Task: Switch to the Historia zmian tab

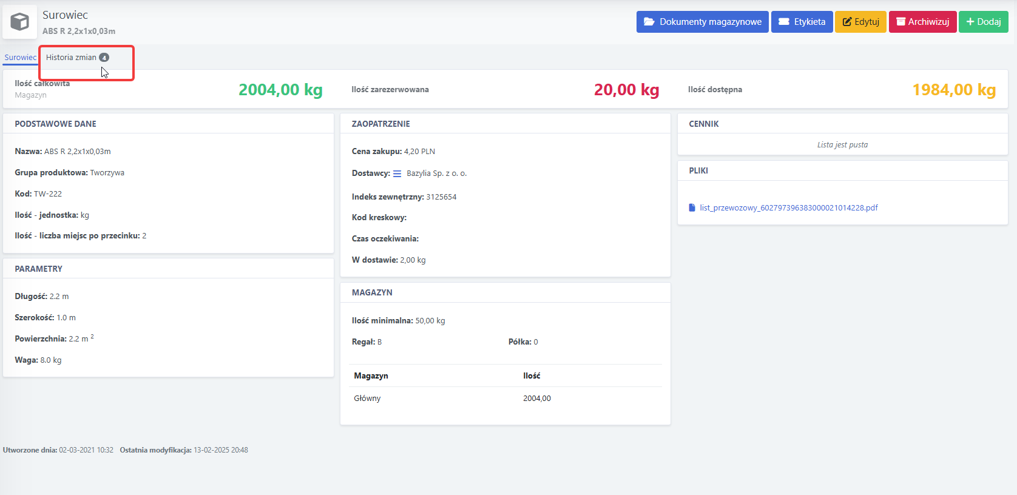Action: tap(77, 58)
